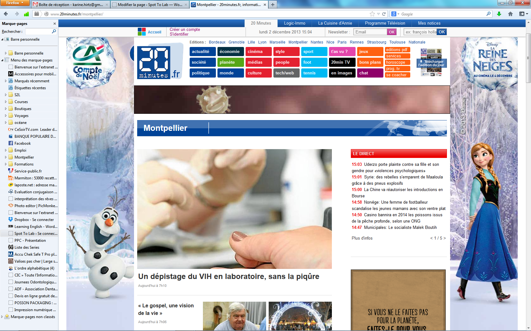Click the Newsletter Email input field
531x331 pixels.
click(370, 32)
